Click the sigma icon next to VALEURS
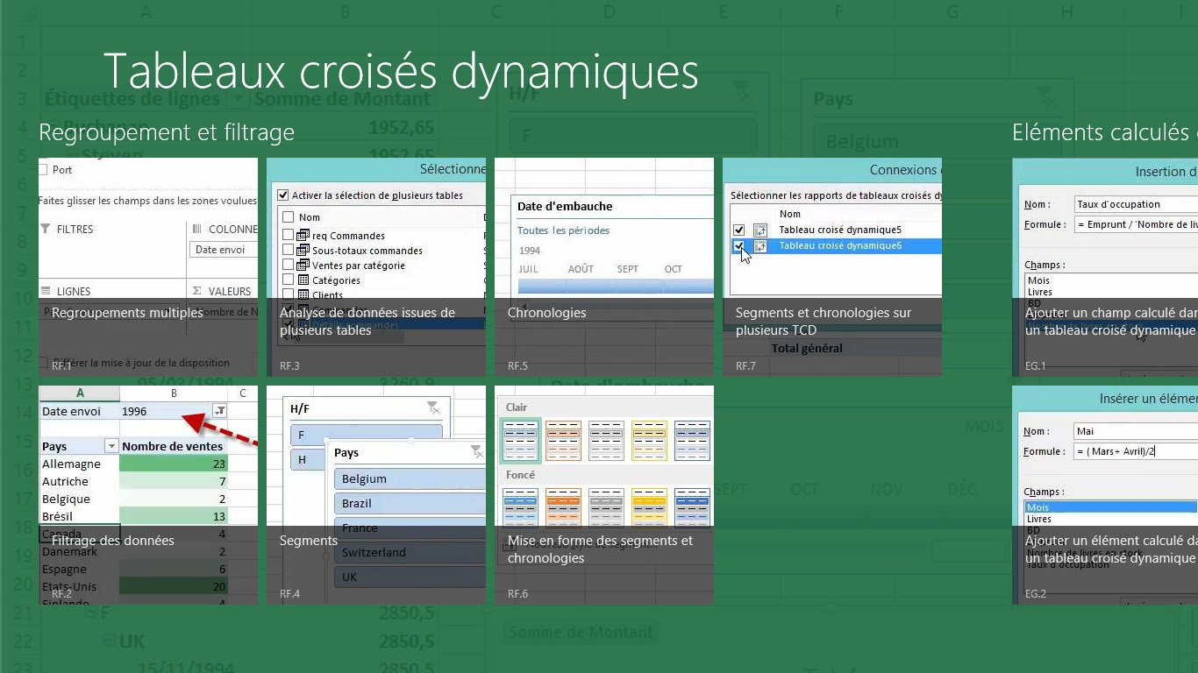Screen dimensions: 1198x673 197,291
